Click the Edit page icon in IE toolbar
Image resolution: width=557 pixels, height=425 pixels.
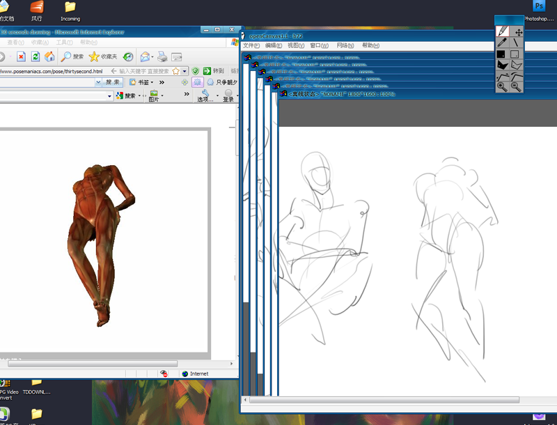tap(177, 57)
